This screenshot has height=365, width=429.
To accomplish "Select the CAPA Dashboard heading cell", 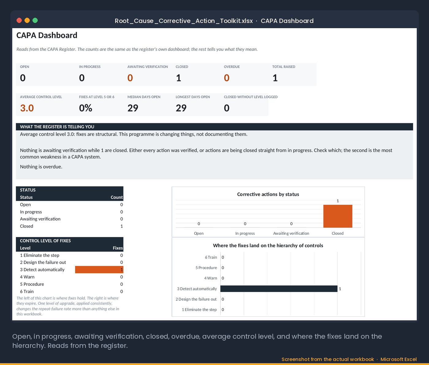I will [47, 35].
